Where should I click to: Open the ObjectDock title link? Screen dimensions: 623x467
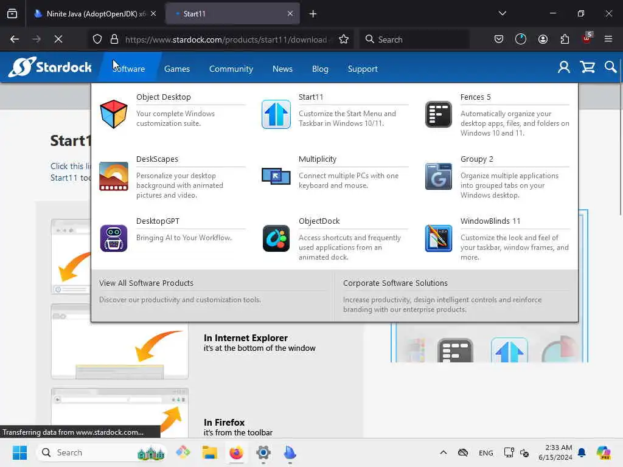(319, 221)
